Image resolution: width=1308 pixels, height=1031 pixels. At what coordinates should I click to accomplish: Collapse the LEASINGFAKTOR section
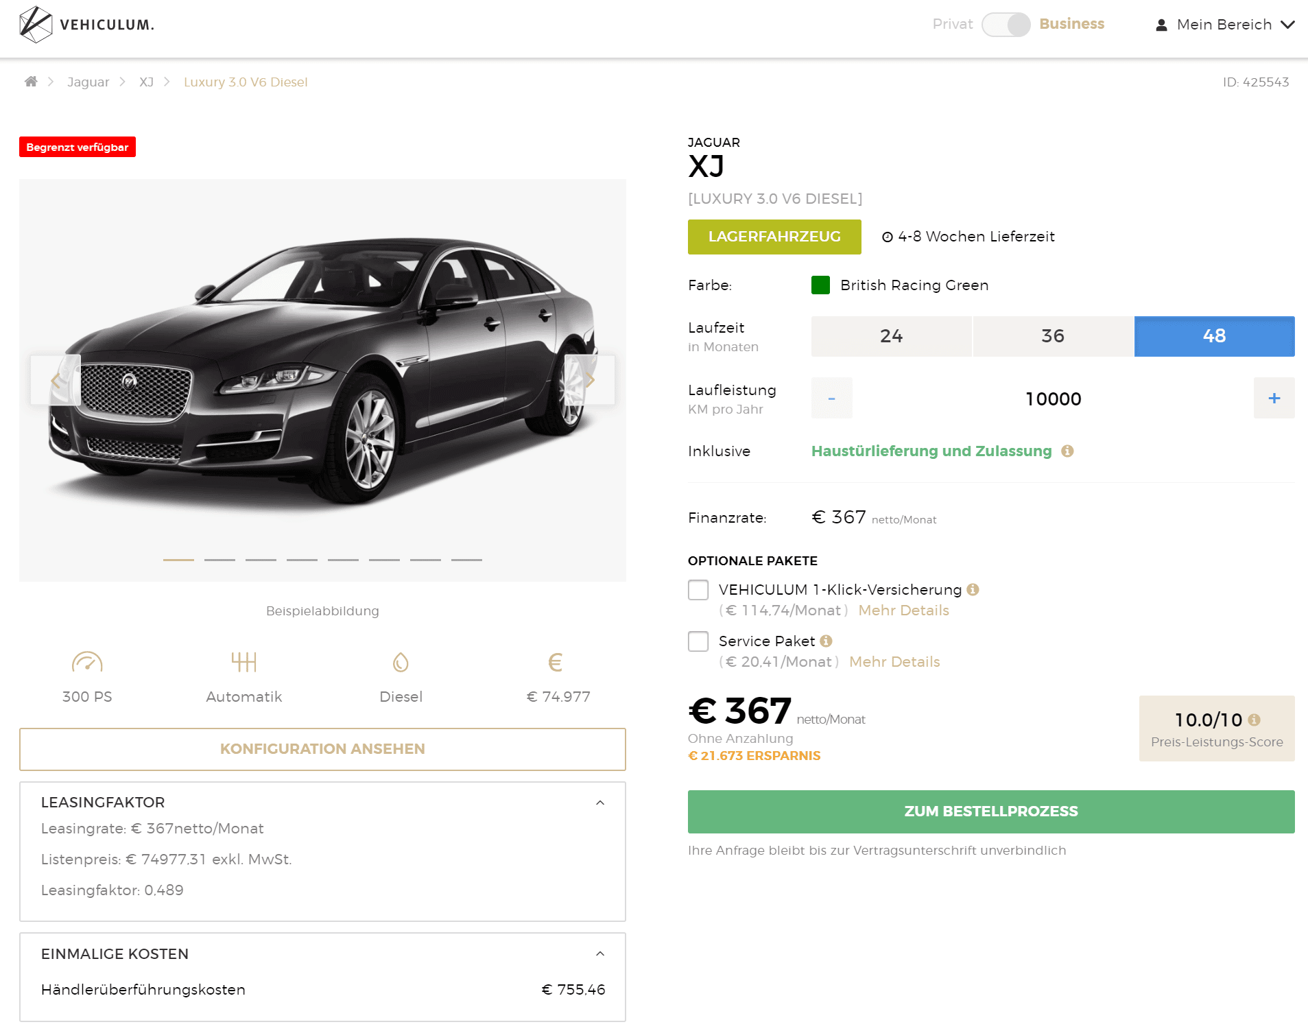click(600, 803)
